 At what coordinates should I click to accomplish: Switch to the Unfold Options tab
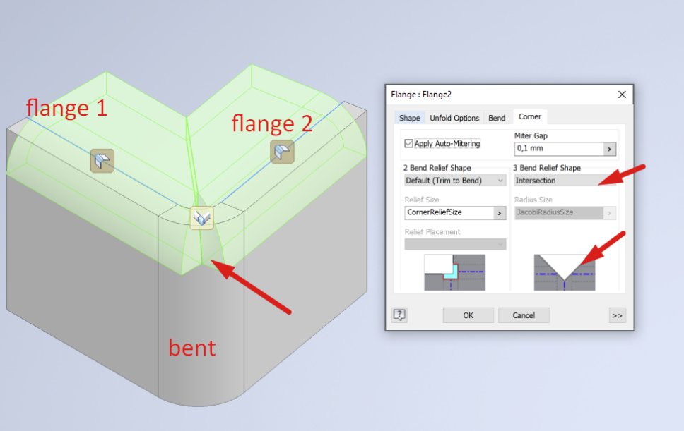pyautogui.click(x=454, y=118)
